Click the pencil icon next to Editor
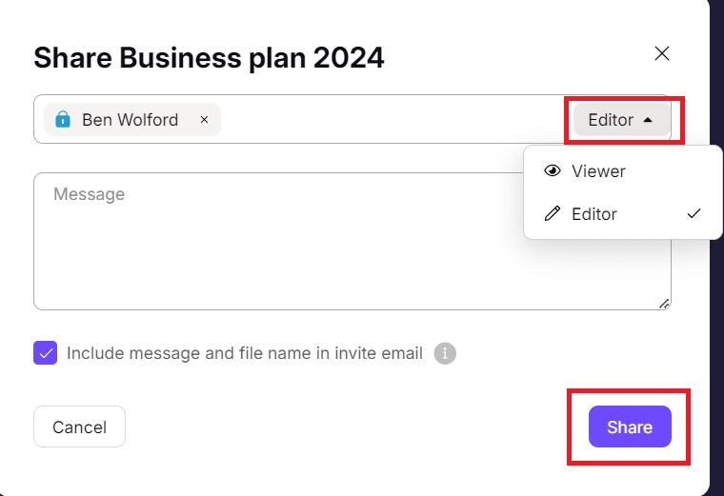This screenshot has height=496, width=724. [553, 213]
